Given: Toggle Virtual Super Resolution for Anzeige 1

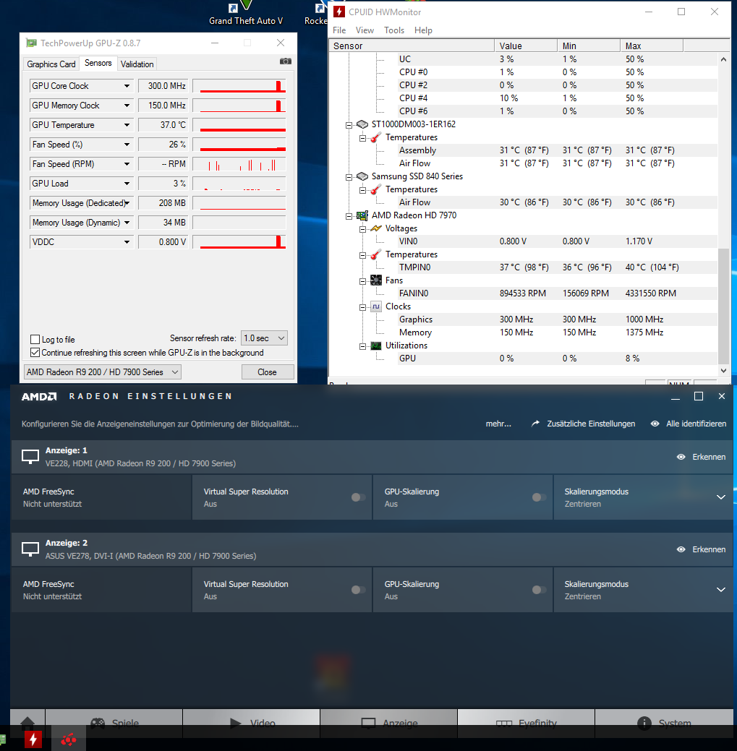Looking at the screenshot, I should point(358,497).
